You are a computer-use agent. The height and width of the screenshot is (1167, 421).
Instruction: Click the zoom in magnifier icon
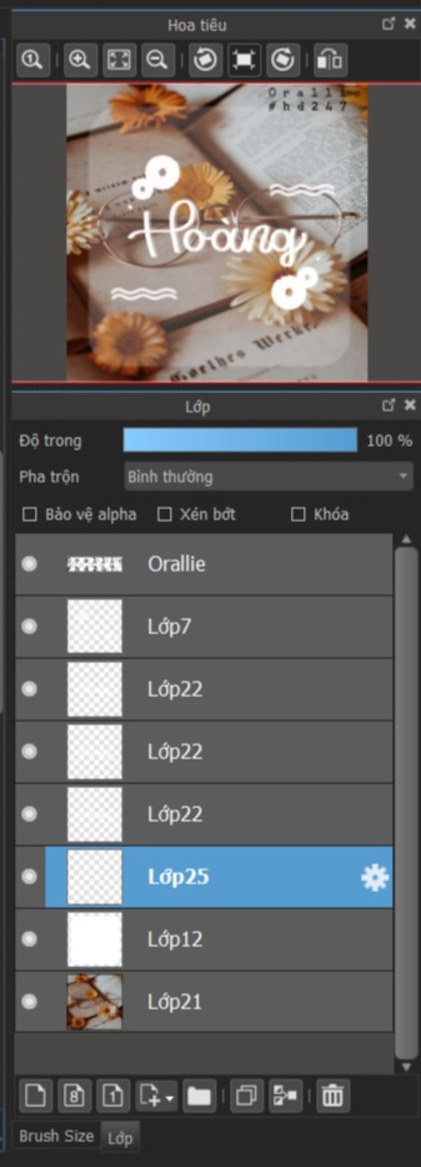point(80,60)
